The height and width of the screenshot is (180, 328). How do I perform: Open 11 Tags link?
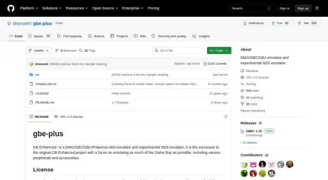coord(87,51)
